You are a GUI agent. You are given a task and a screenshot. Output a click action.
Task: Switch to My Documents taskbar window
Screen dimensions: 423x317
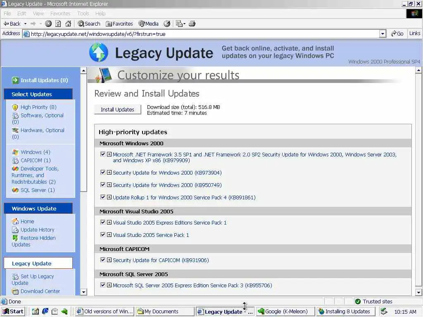165,312
